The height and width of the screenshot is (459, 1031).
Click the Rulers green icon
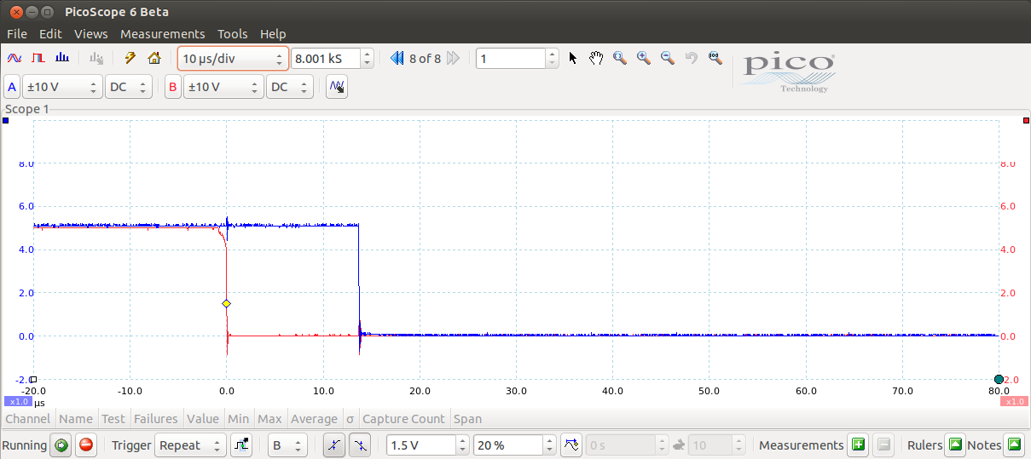(x=956, y=445)
